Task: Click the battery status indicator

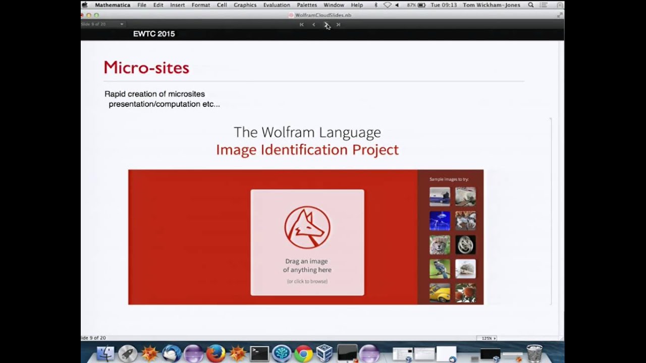Action: click(x=416, y=5)
